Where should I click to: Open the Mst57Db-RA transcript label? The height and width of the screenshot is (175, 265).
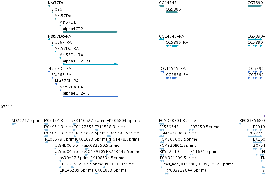[x=67, y=49]
